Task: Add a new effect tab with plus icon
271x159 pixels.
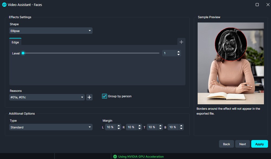Action: click(181, 42)
